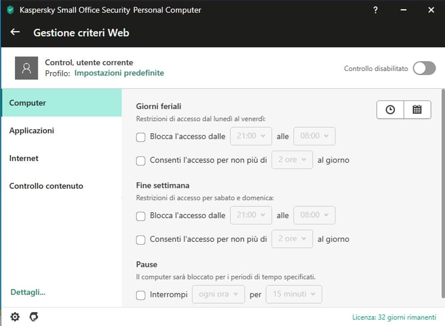
Task: Click Restrizioni di accesso dal lunedì al venerdì
Action: [201, 119]
